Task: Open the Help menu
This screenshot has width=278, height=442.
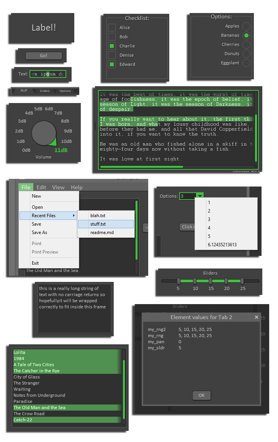Action: point(77,187)
